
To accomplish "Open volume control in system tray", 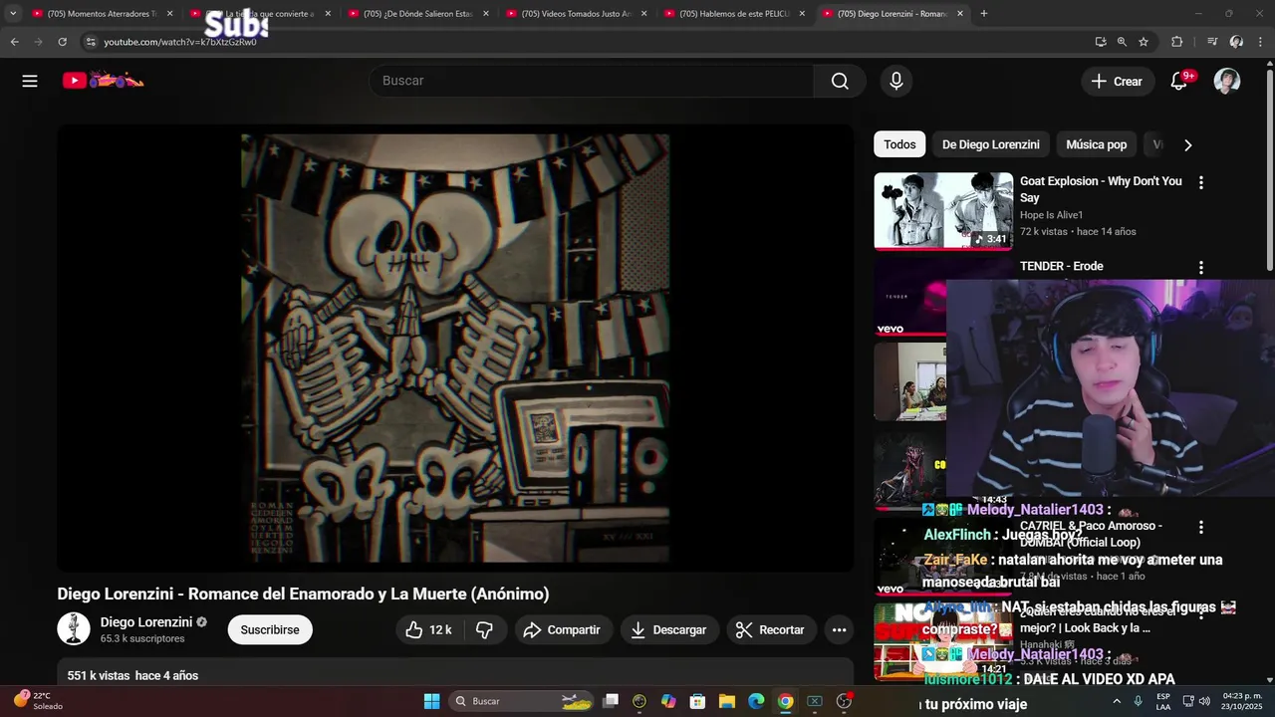I will (x=1203, y=701).
